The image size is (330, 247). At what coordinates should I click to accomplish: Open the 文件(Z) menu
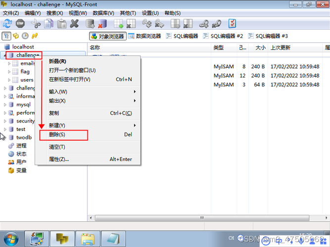click(x=11, y=13)
